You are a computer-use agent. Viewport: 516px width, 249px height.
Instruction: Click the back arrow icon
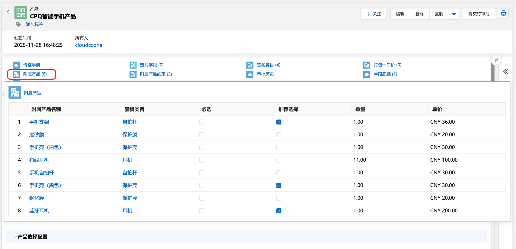pos(8,12)
